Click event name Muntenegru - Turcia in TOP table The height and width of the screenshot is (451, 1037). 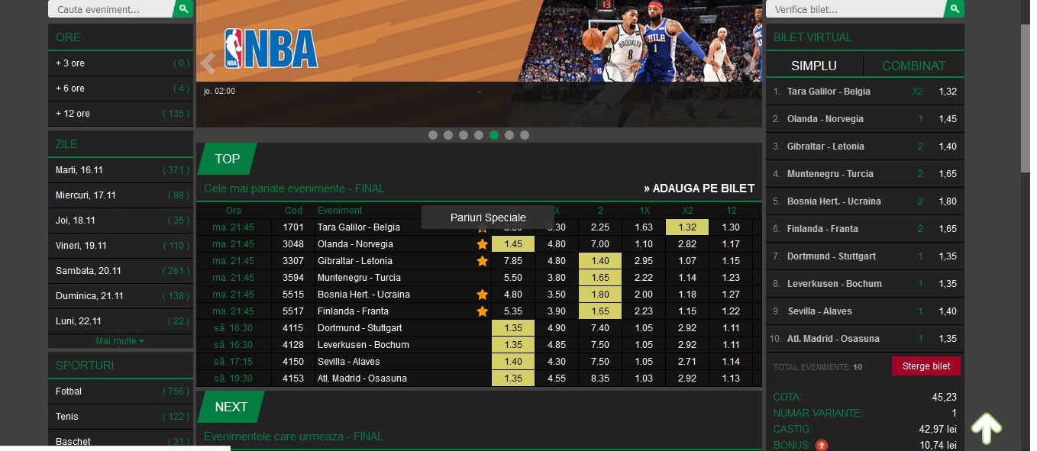[359, 278]
